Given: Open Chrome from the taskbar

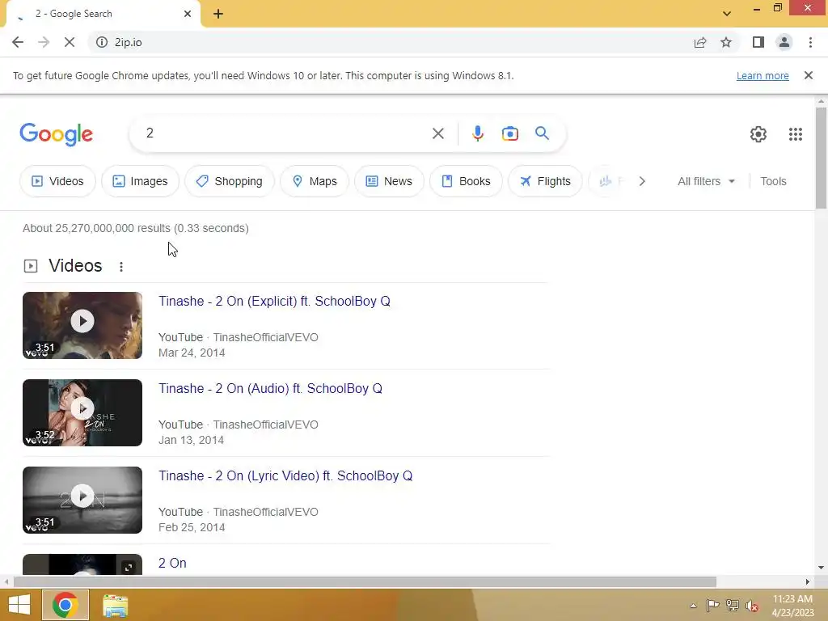Looking at the screenshot, I should coord(65,605).
